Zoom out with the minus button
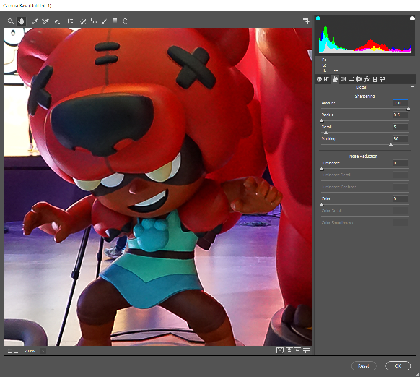The height and width of the screenshot is (377, 420). point(10,351)
